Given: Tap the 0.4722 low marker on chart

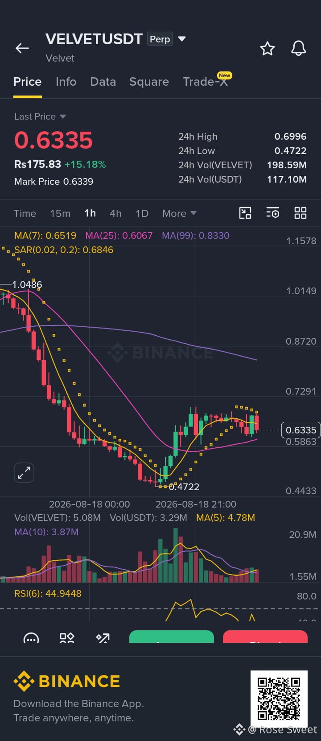Looking at the screenshot, I should coord(184,487).
